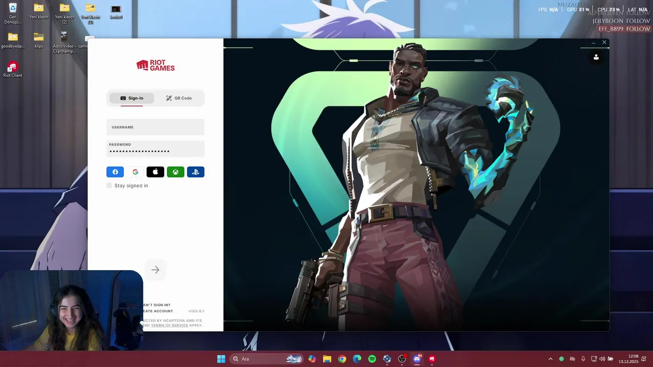This screenshot has width=653, height=367.
Task: Sign in with PlayStation button
Action: [x=195, y=172]
